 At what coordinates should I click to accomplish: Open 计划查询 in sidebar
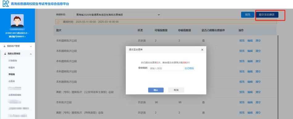[x=13, y=61]
